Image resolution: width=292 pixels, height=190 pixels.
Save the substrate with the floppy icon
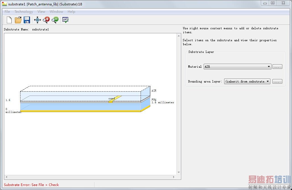(x=27, y=20)
